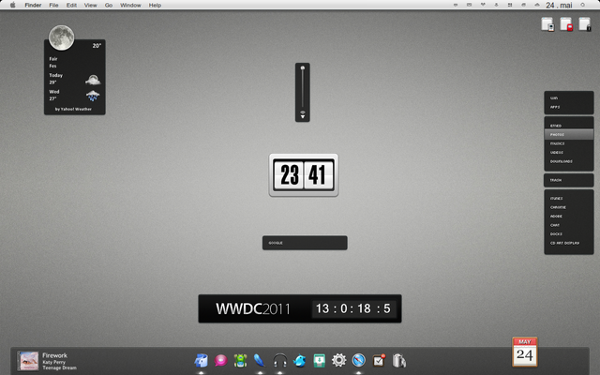600x375 pixels.
Task: Open the first drive icon with iPod badge
Action: (547, 24)
